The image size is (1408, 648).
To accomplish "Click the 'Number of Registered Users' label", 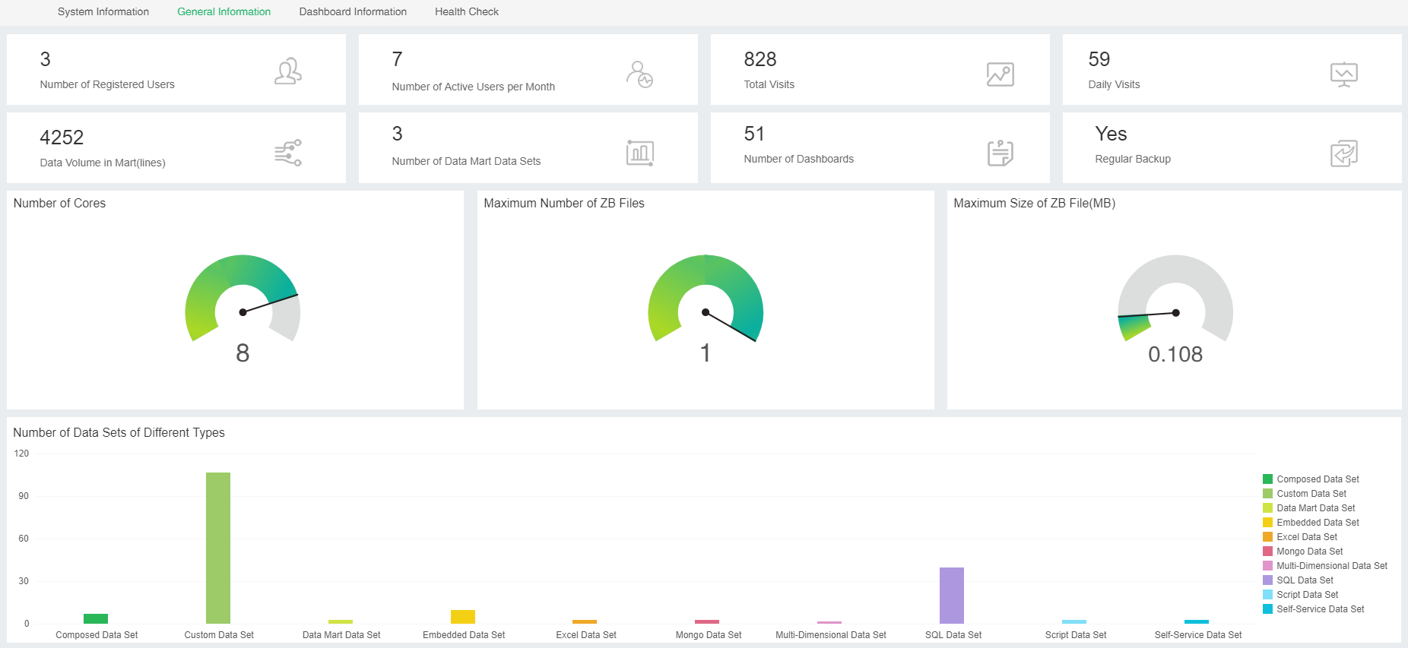I will 107,84.
